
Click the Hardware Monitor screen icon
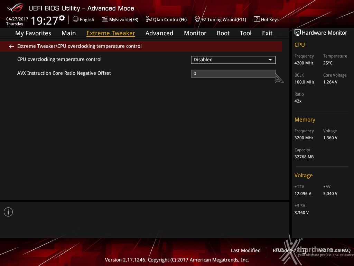[x=298, y=33]
